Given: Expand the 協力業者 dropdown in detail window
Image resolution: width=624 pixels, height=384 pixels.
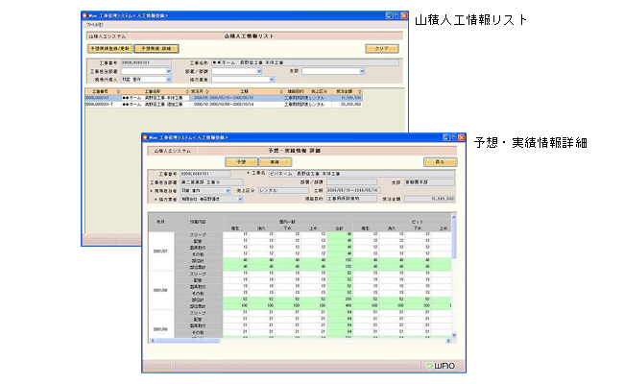Looking at the screenshot, I should 239,199.
